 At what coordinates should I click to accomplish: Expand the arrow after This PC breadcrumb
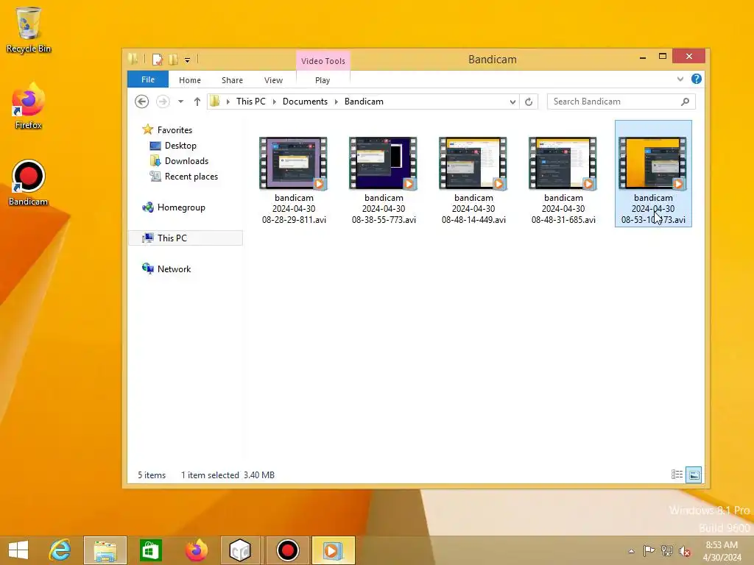[274, 102]
